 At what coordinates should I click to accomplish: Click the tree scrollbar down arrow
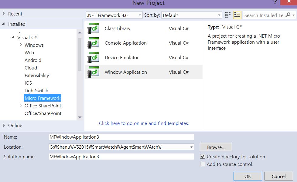click(x=80, y=117)
